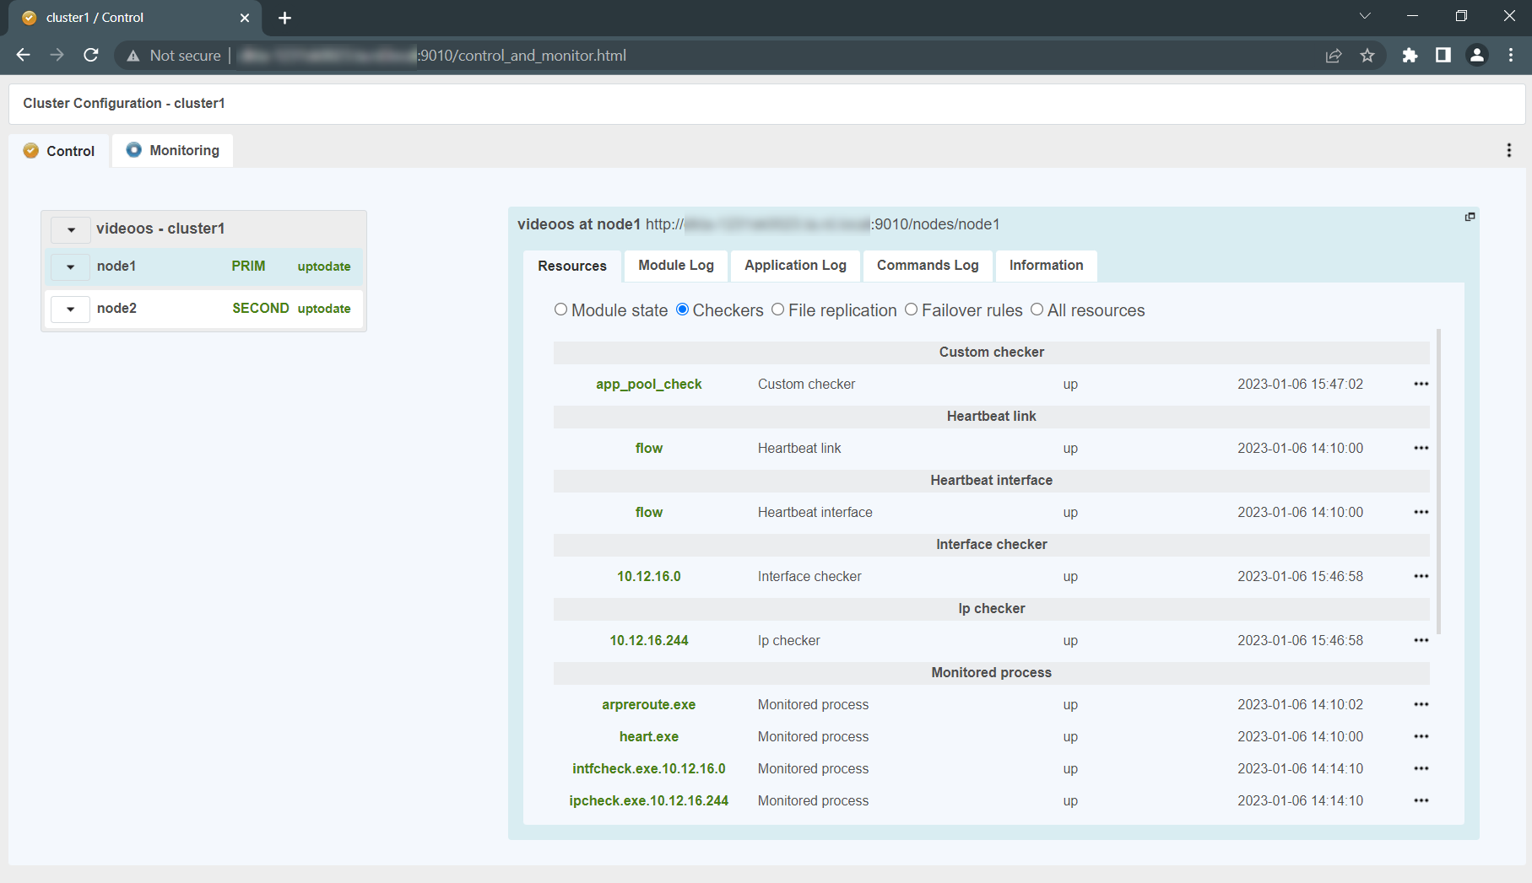The image size is (1532, 883).
Task: Expand the node1 dropdown arrow
Action: coord(70,267)
